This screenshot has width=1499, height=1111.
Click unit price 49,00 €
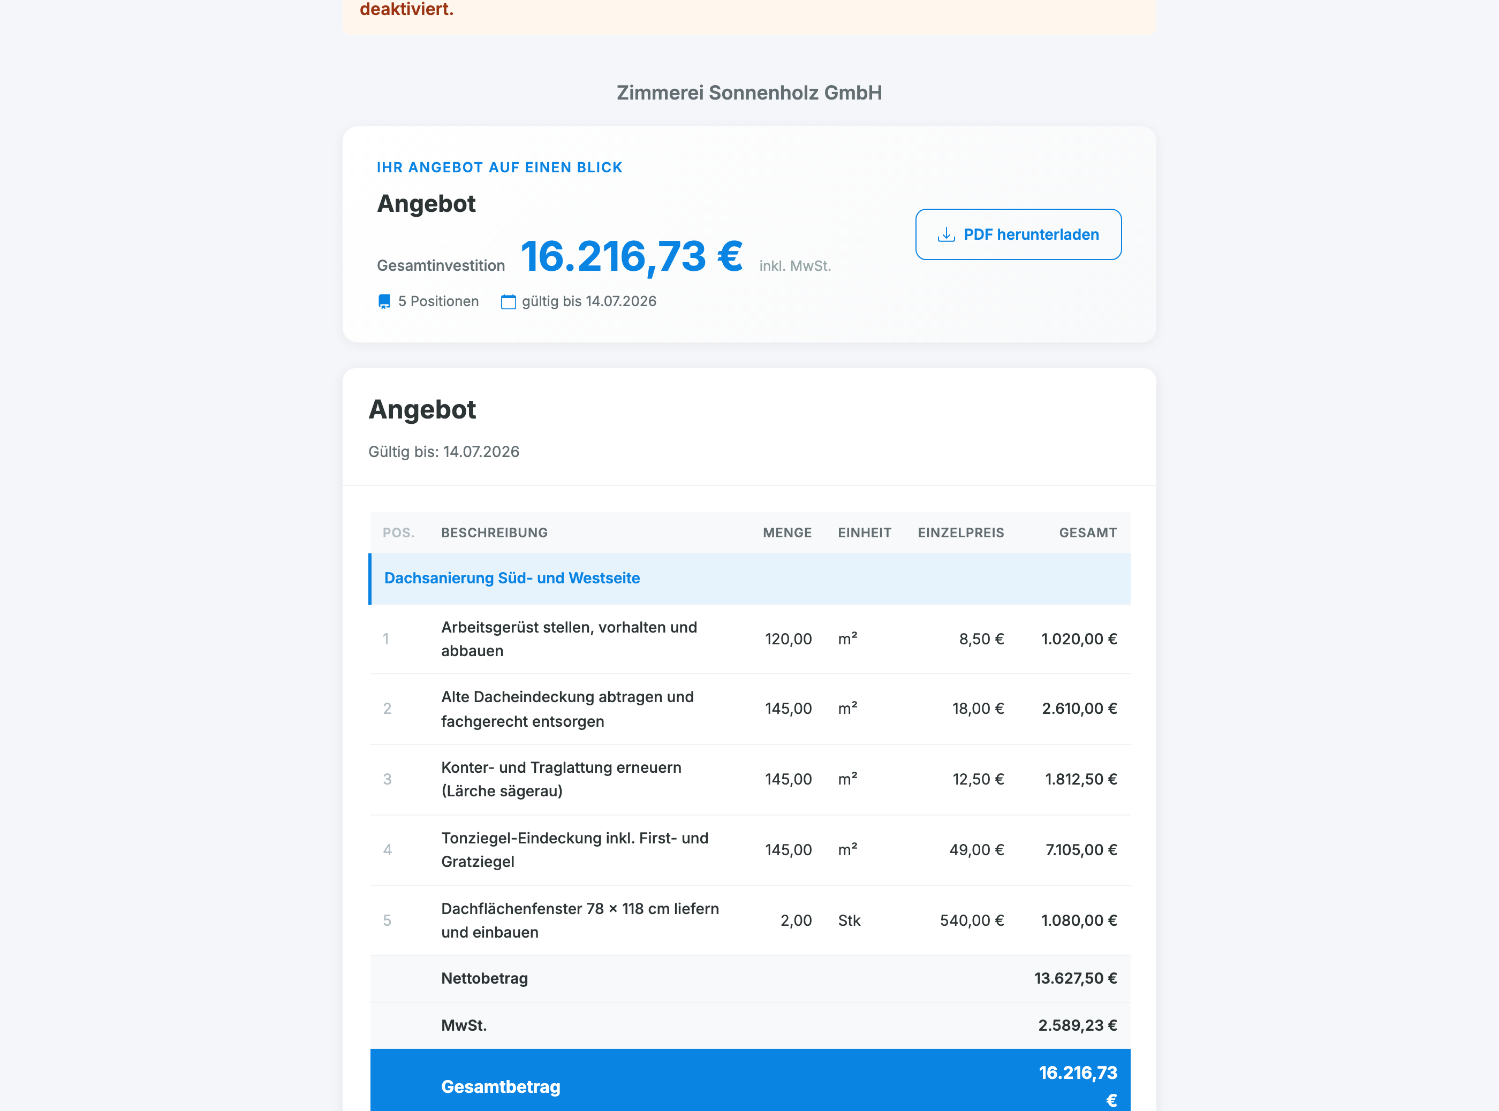[x=977, y=849]
